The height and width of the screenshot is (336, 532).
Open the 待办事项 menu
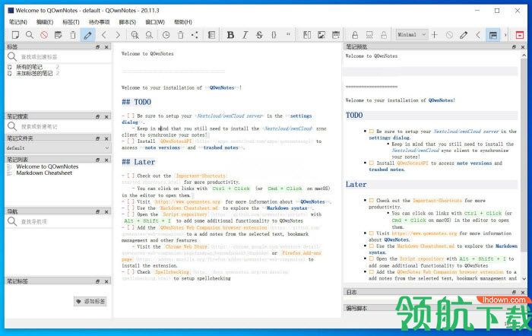pos(99,22)
